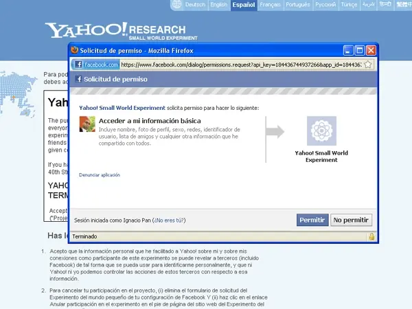Click the globe icon in language bar
Screen dimensions: 412x309
(177, 5)
